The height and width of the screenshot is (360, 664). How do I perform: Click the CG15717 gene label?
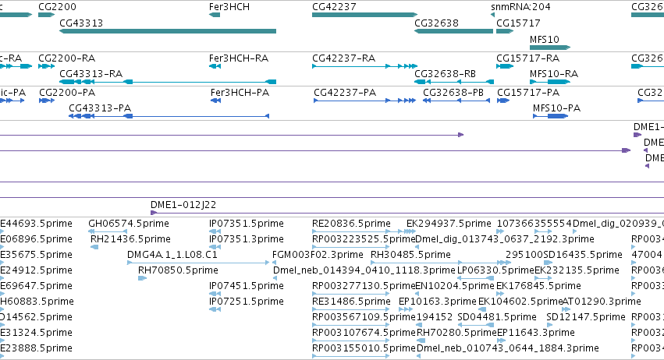518,23
